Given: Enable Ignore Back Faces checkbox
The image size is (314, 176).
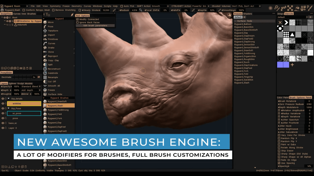Looking at the screenshot, I should (78, 22).
